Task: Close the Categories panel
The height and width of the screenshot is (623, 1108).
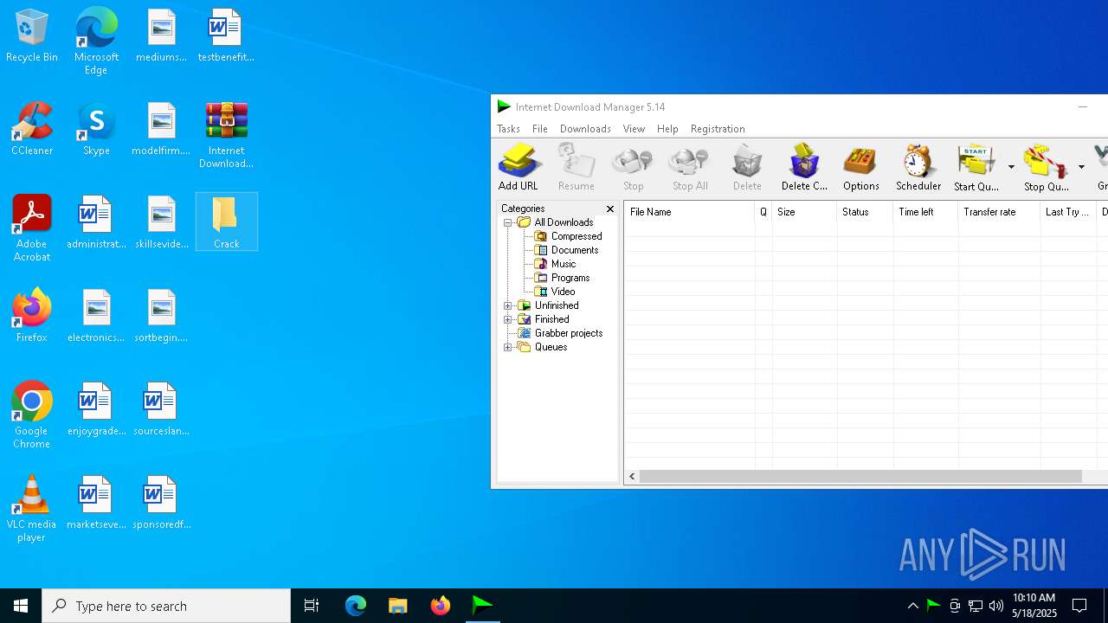Action: pos(610,209)
